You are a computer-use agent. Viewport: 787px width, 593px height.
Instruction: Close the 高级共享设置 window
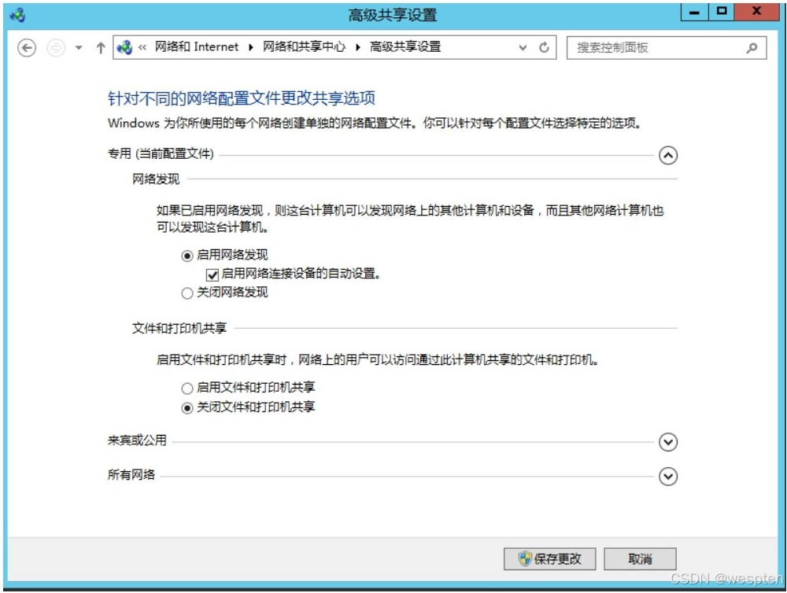pos(757,12)
